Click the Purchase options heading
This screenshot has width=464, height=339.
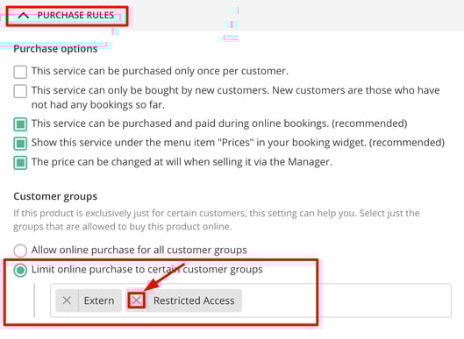pyautogui.click(x=55, y=49)
